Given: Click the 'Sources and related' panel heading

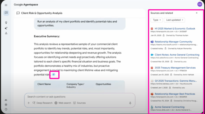Looking at the screenshot, I should pos(162,13).
